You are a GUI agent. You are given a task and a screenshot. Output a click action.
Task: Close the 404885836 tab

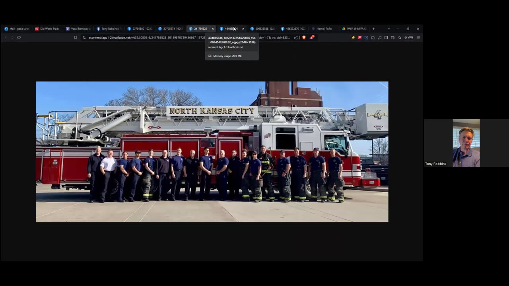click(243, 29)
